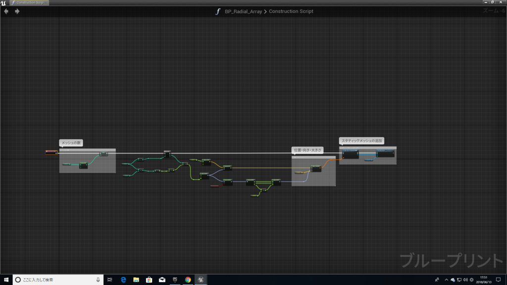
Task: Focus the ここに入力して検索 taskbar search box
Action: click(x=58, y=280)
